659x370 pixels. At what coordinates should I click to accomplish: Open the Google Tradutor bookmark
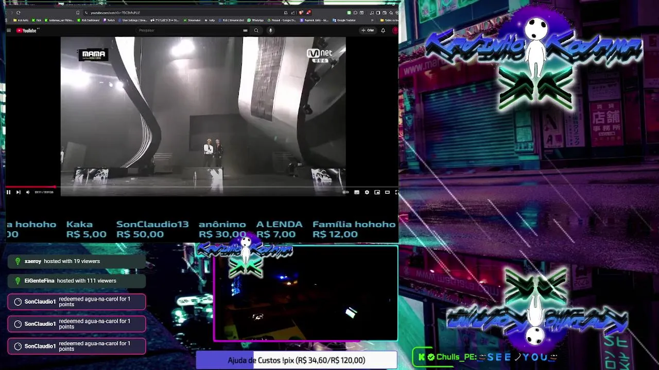click(344, 21)
